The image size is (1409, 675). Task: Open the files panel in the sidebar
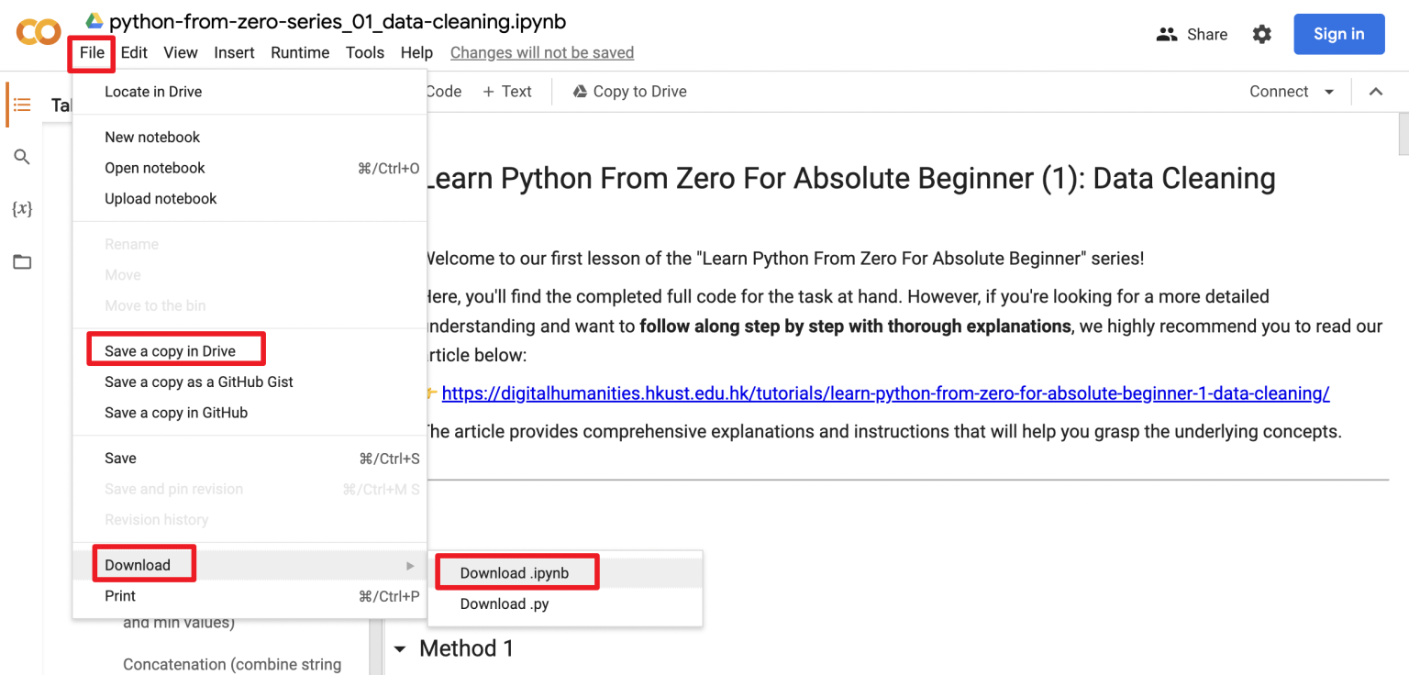22,261
